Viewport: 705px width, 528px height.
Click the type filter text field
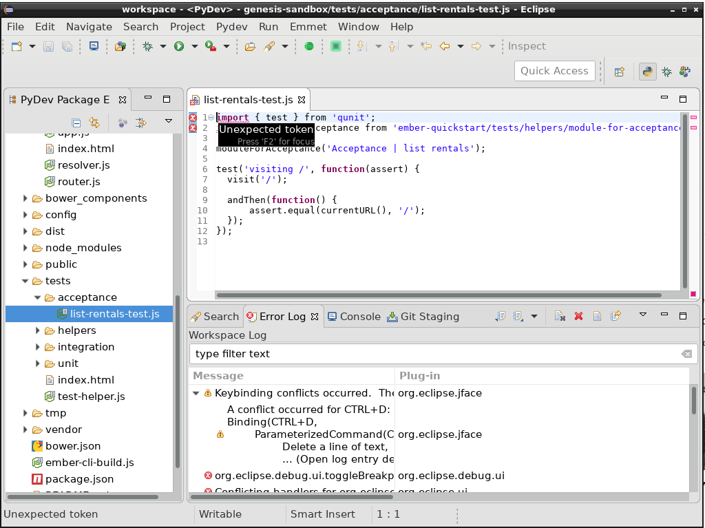[x=443, y=354]
